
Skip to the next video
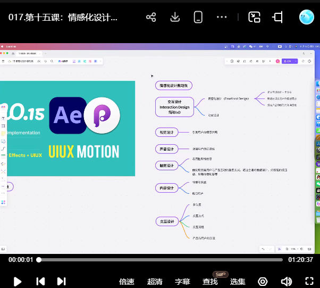point(61,281)
